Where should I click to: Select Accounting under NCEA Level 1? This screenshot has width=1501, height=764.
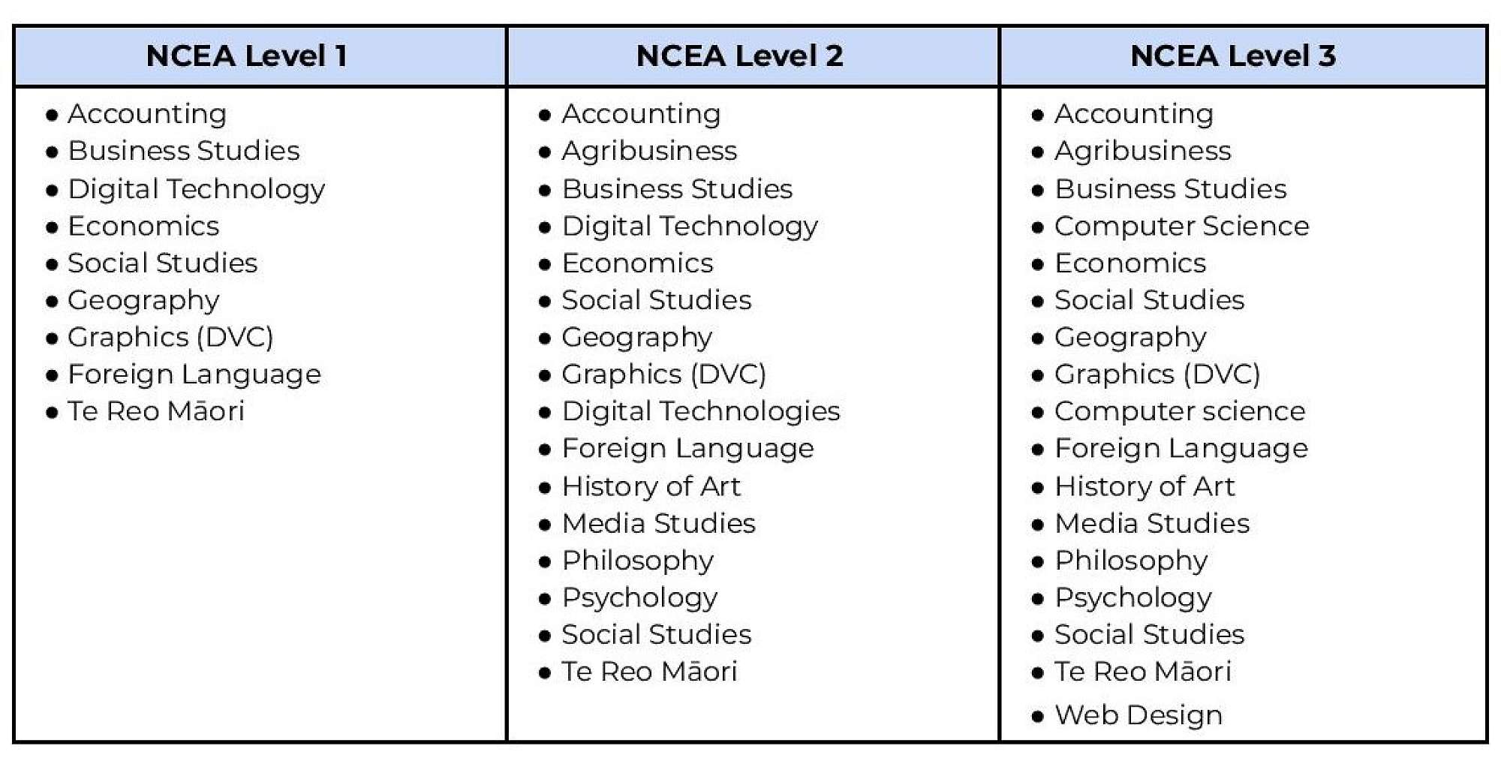[147, 114]
